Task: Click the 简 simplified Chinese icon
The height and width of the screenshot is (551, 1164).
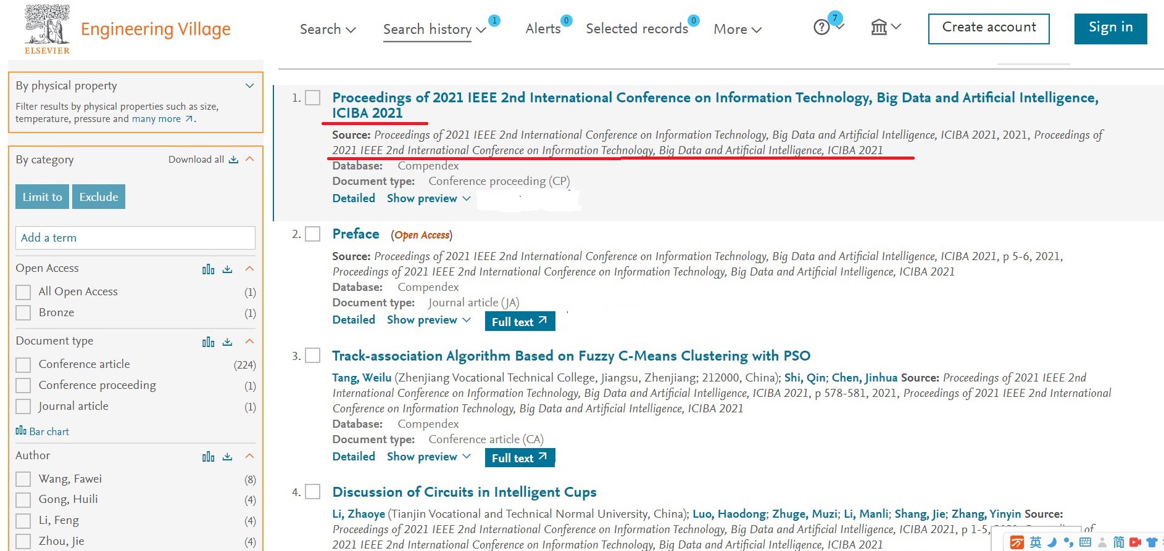Action: point(1118,542)
